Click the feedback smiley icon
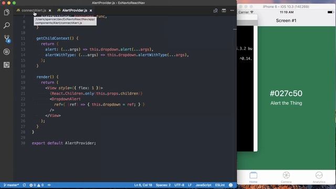This screenshot has height=189, width=336. coord(231,185)
